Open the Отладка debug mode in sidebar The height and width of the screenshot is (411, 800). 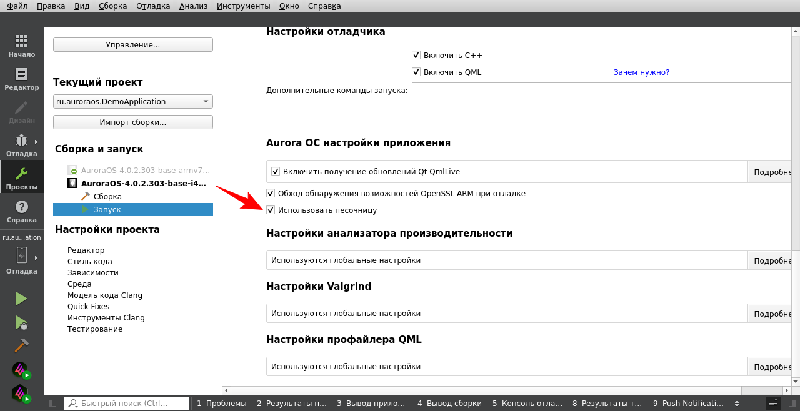pos(21,145)
